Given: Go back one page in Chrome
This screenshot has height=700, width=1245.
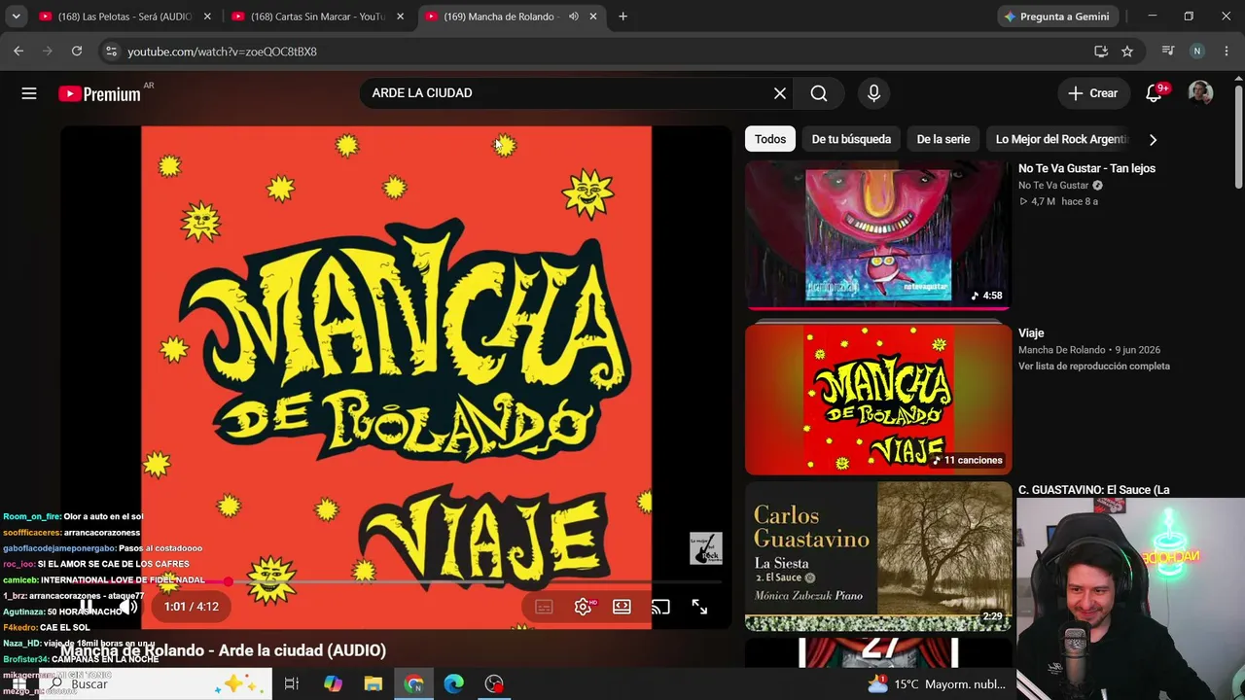Looking at the screenshot, I should [18, 52].
